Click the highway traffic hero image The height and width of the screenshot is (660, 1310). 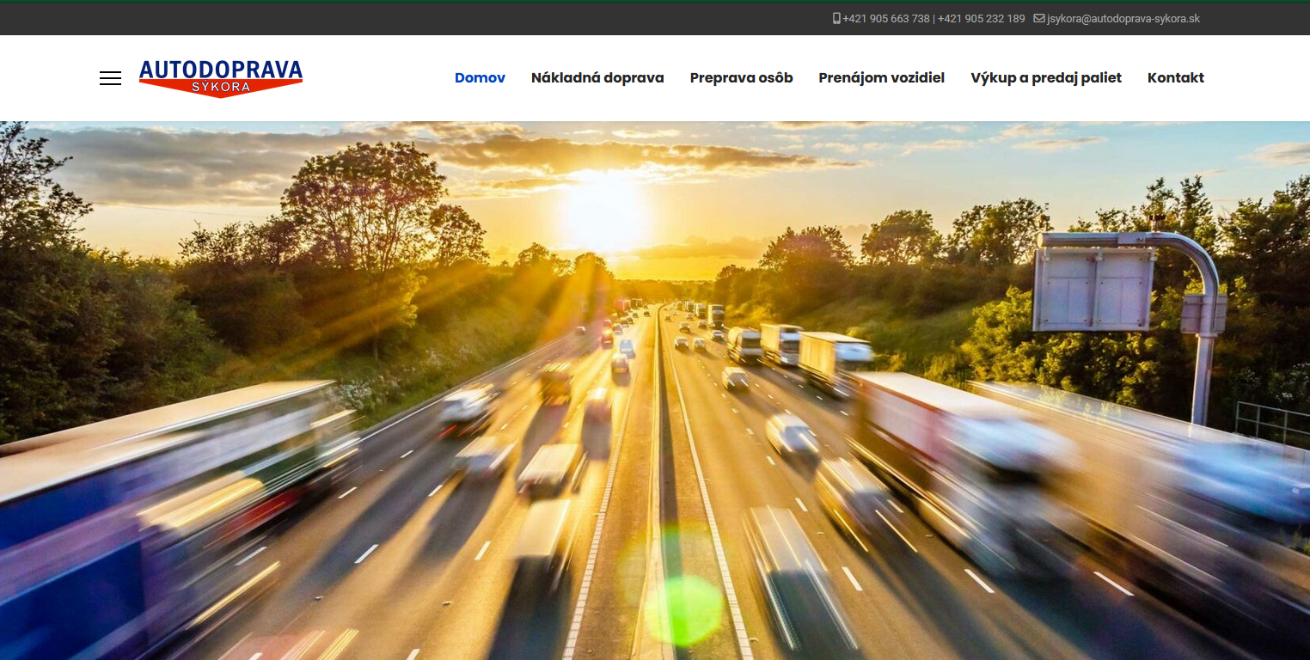pyautogui.click(x=655, y=390)
